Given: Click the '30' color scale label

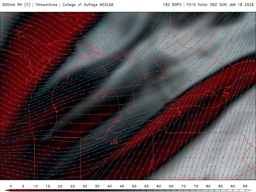Looking at the screenshot, I should tap(85, 186).
